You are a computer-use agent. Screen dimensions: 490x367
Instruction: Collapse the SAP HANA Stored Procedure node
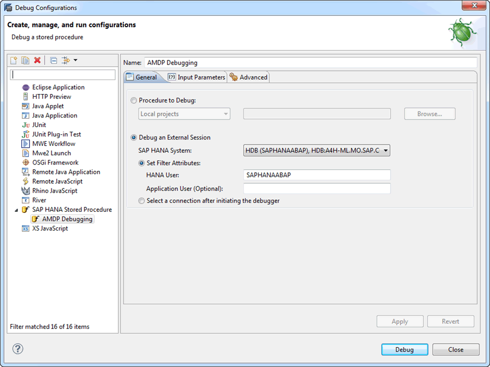click(x=16, y=210)
